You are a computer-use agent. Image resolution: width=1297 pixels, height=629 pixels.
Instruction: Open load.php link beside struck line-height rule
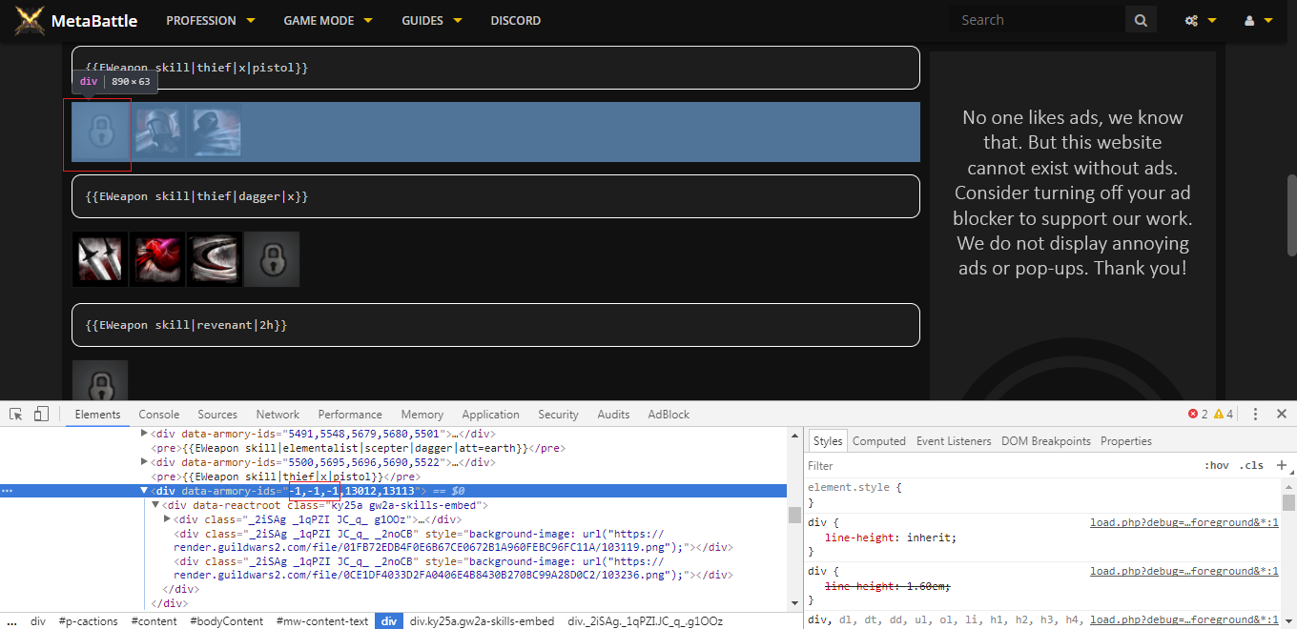point(1184,571)
